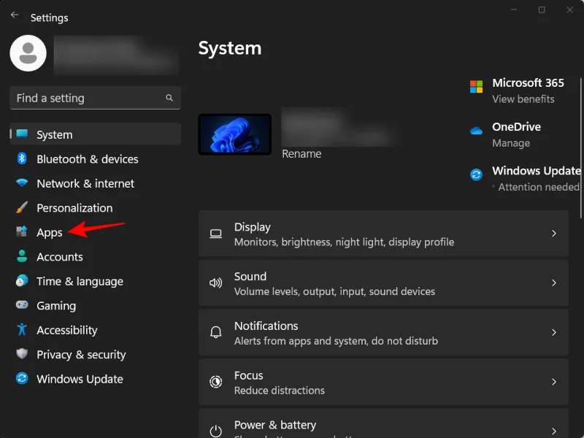Click the Notifications bell icon

tap(215, 332)
